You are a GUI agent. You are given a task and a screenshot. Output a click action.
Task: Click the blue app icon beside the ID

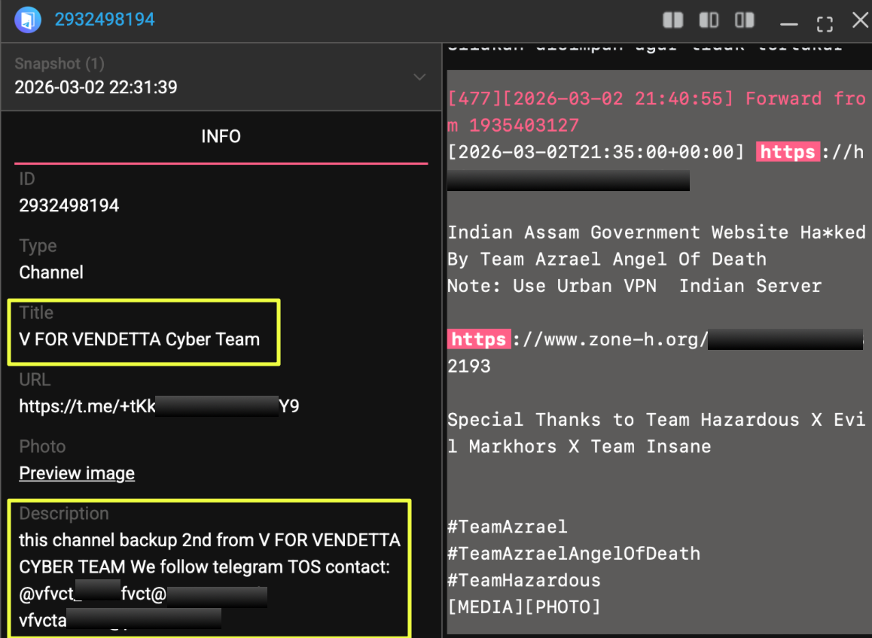[x=28, y=20]
